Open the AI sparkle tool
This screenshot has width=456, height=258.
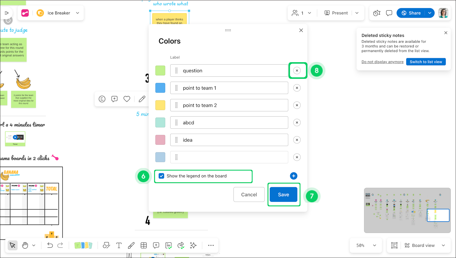pyautogui.click(x=193, y=245)
